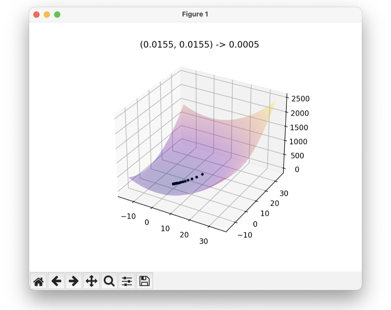
Task: Click the Figure 1 window title
Action: [x=195, y=14]
